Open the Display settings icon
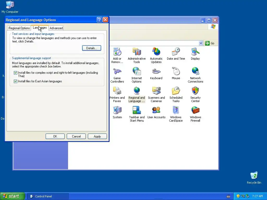The width and height of the screenshot is (267, 200). click(x=195, y=54)
